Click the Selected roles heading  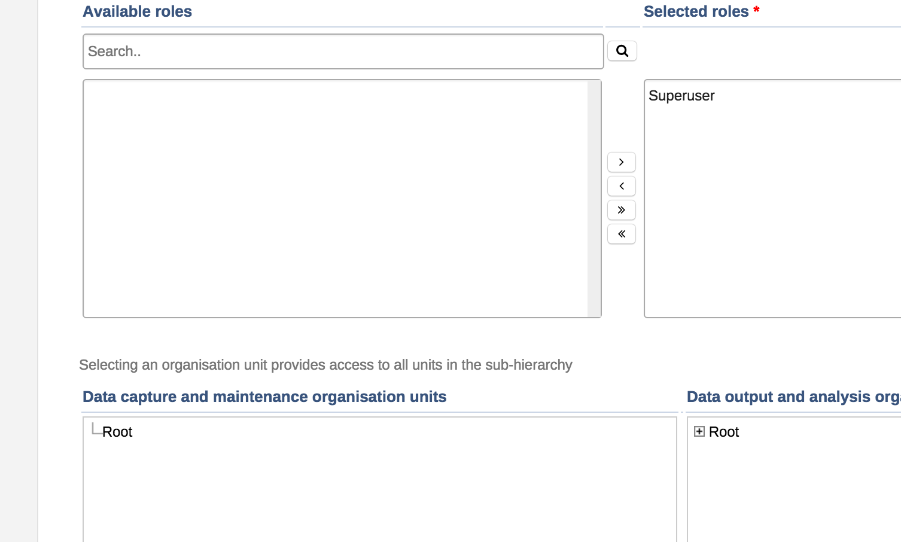[696, 11]
